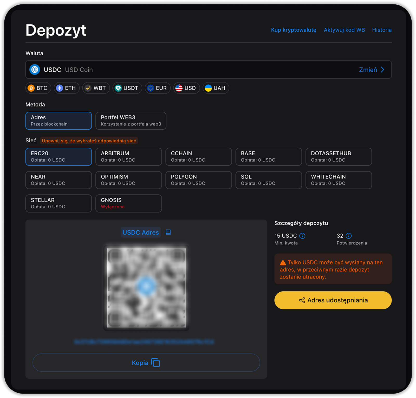Viewport: 416px width, 398px height.
Task: Click the book icon beside USDC Adres
Action: click(x=168, y=232)
